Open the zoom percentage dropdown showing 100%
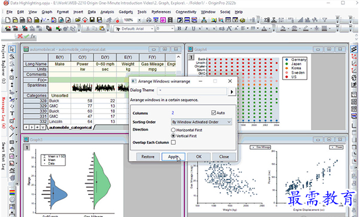360x217 pixels. (x=139, y=20)
